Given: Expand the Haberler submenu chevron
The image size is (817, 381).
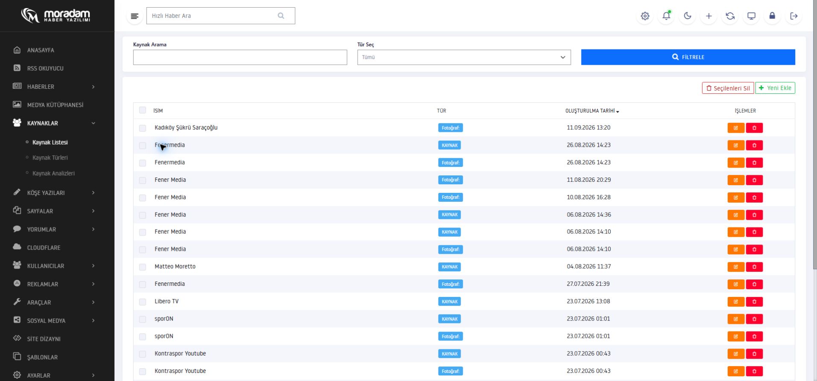Looking at the screenshot, I should pyautogui.click(x=93, y=87).
